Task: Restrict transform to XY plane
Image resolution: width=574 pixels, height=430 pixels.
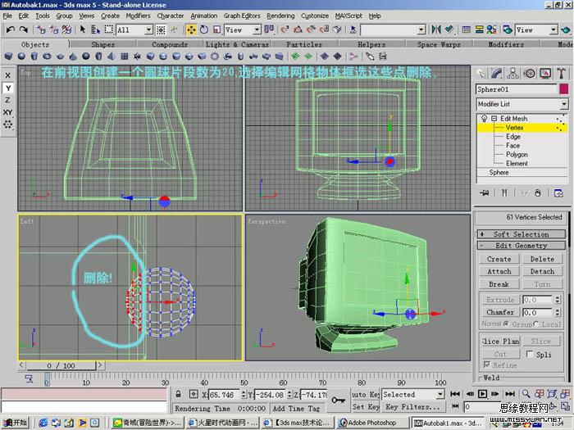Action: tap(7, 112)
